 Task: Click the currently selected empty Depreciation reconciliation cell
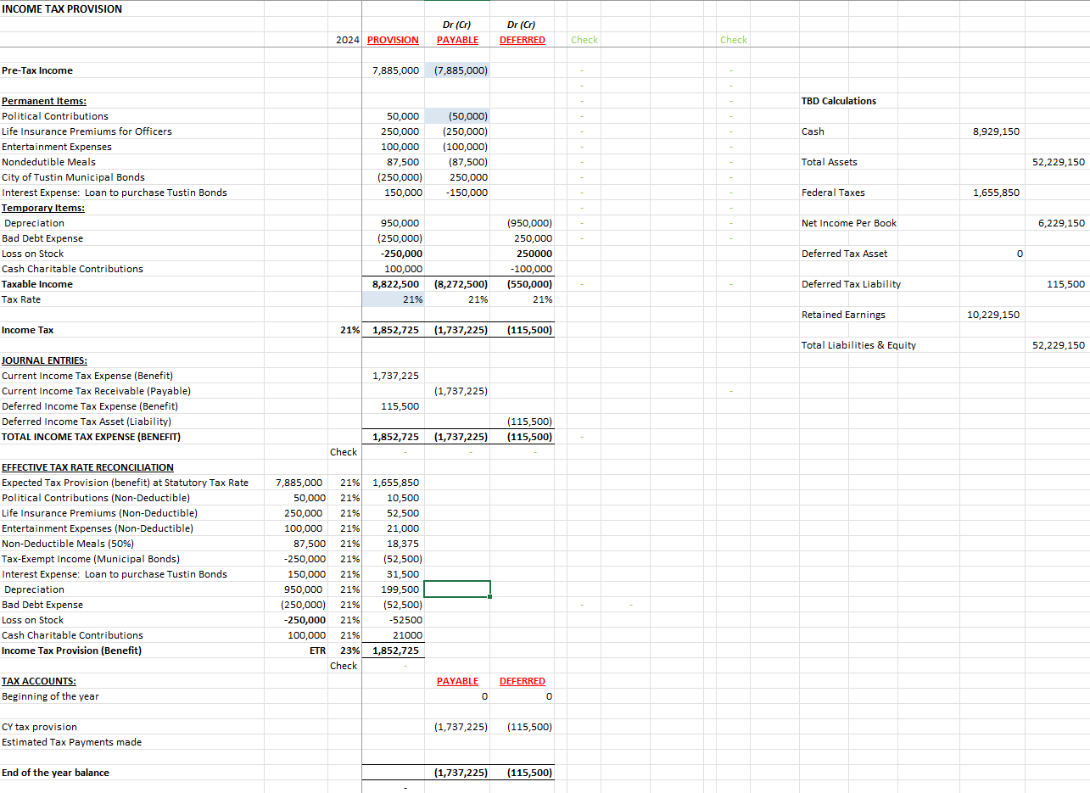[x=457, y=589]
